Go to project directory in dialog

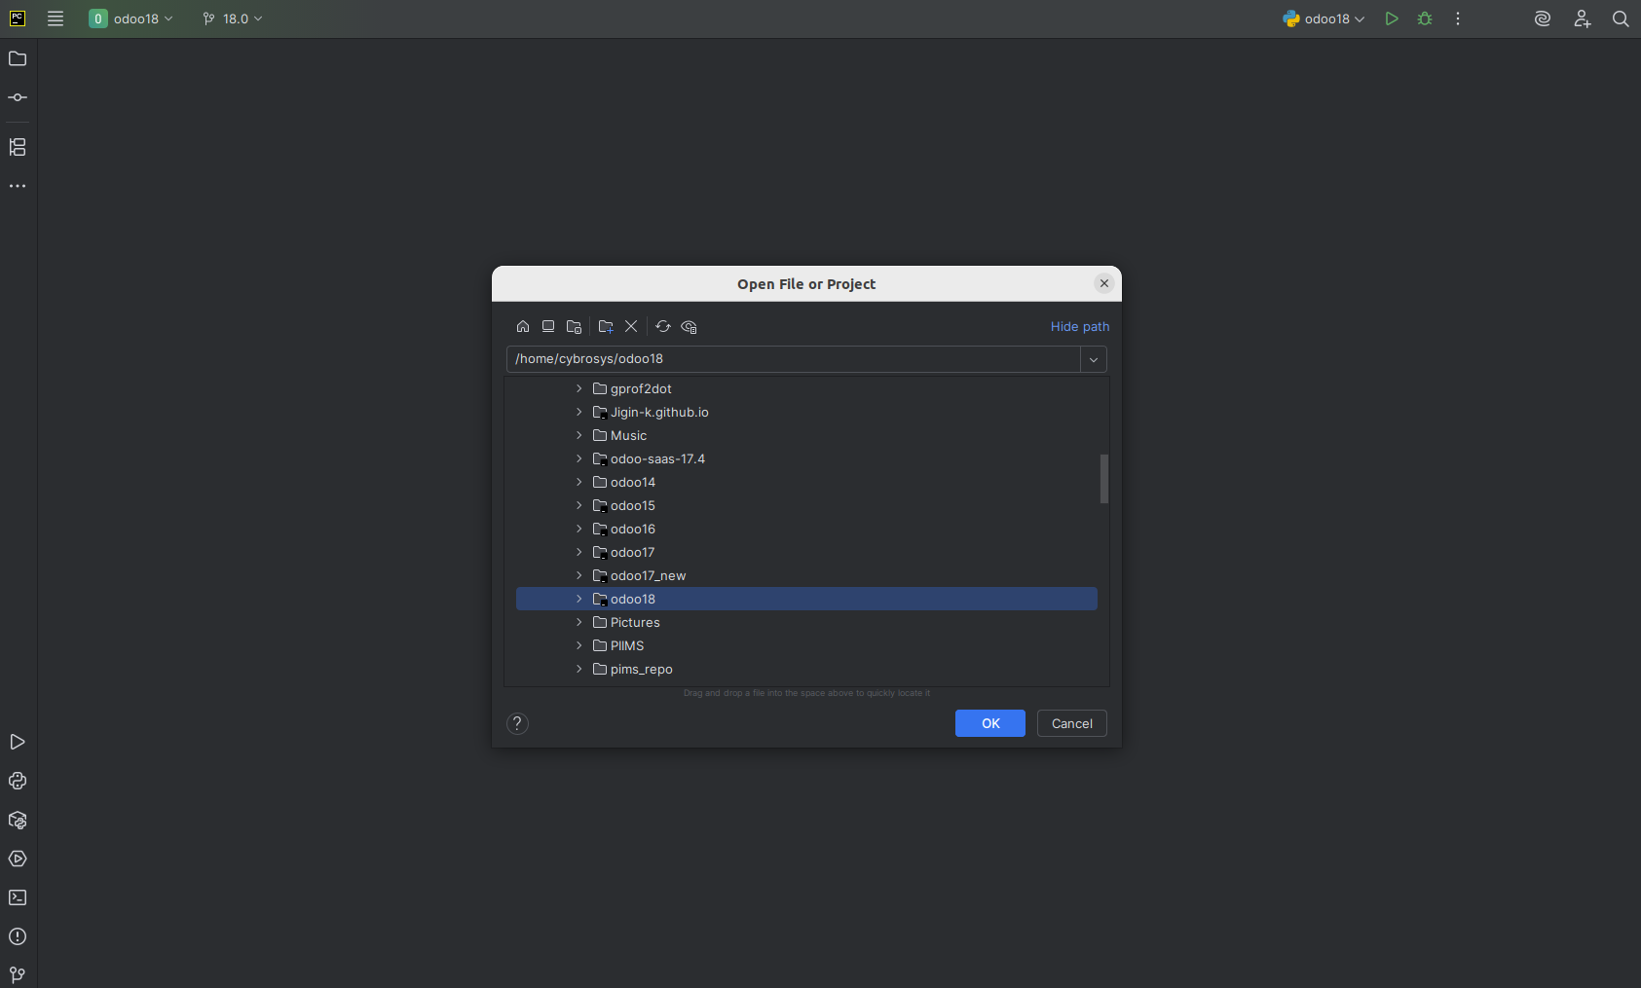pyautogui.click(x=574, y=326)
